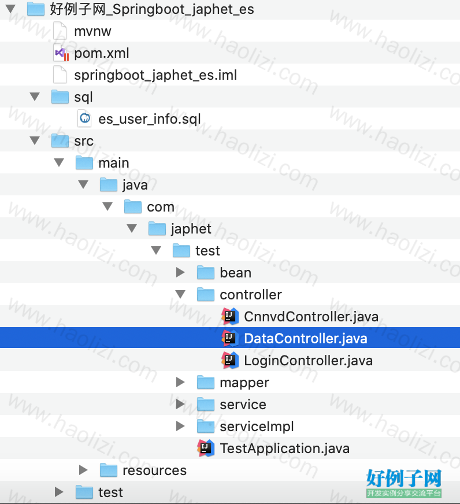Select the mvnw file name

click(92, 31)
